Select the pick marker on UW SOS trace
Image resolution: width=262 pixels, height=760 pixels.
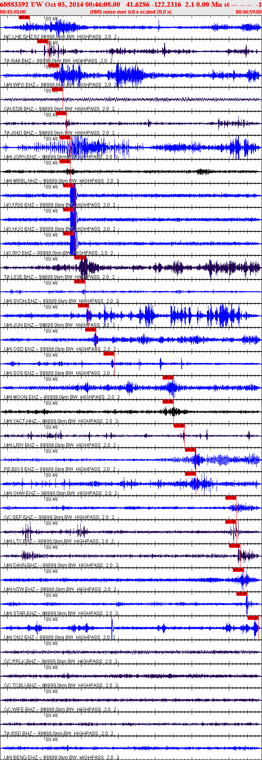(109, 354)
